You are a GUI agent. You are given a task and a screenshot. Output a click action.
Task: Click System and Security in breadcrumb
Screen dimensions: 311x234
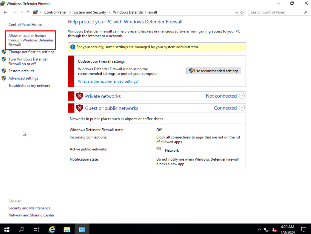pyautogui.click(x=90, y=12)
